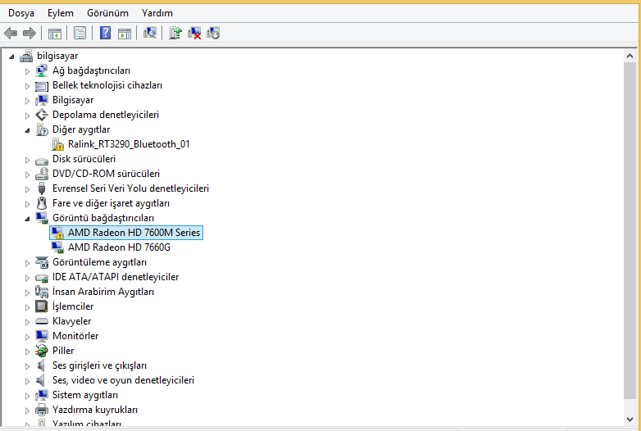The height and width of the screenshot is (431, 641).
Task: Collapse Görüntü bağdaştırıcıları category
Action: click(27, 219)
